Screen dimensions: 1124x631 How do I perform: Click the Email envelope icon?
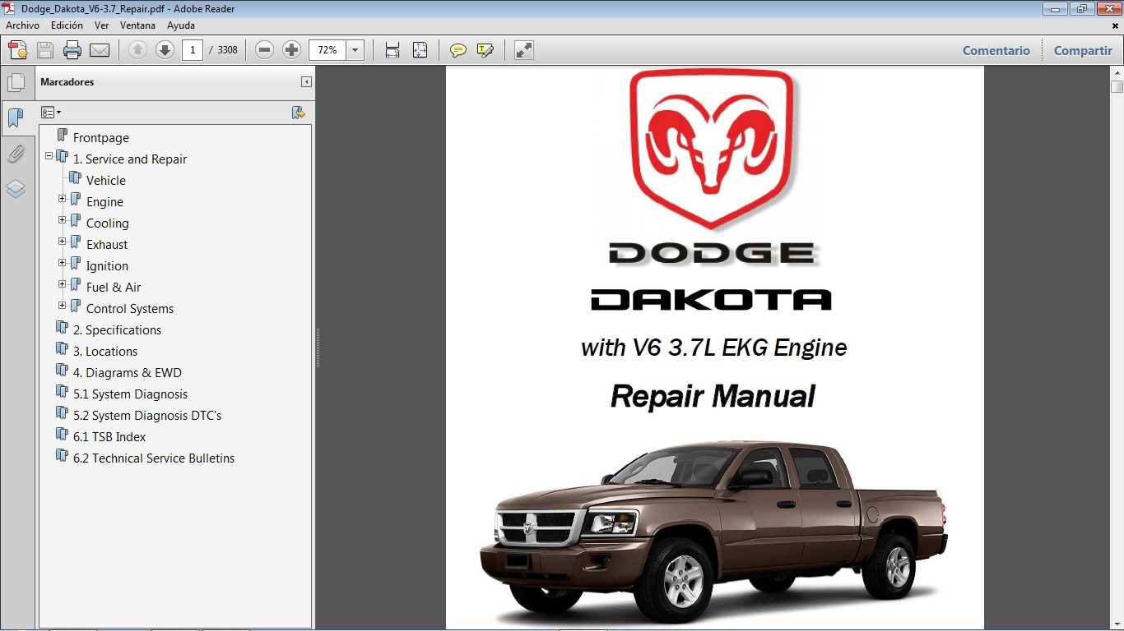[100, 50]
